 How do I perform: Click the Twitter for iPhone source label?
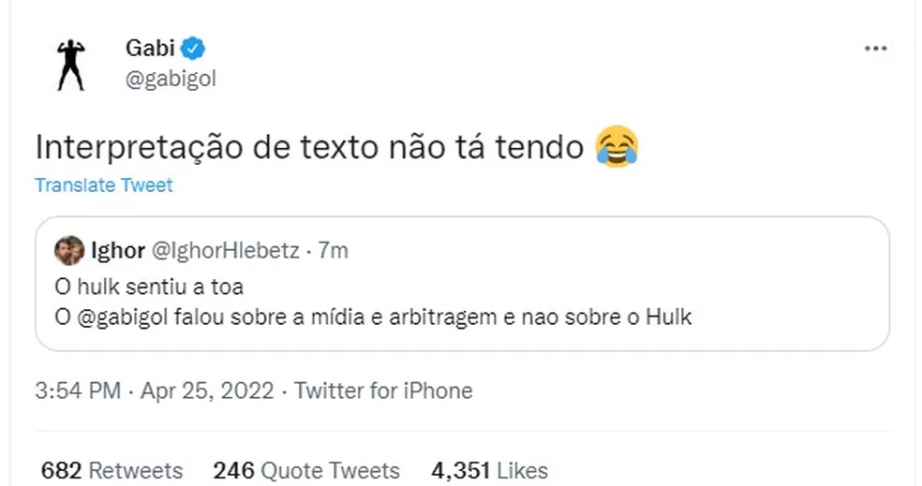click(383, 390)
